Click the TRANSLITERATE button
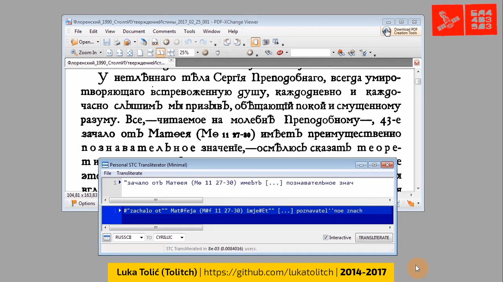Screen dimensions: 503x282 click(374, 238)
